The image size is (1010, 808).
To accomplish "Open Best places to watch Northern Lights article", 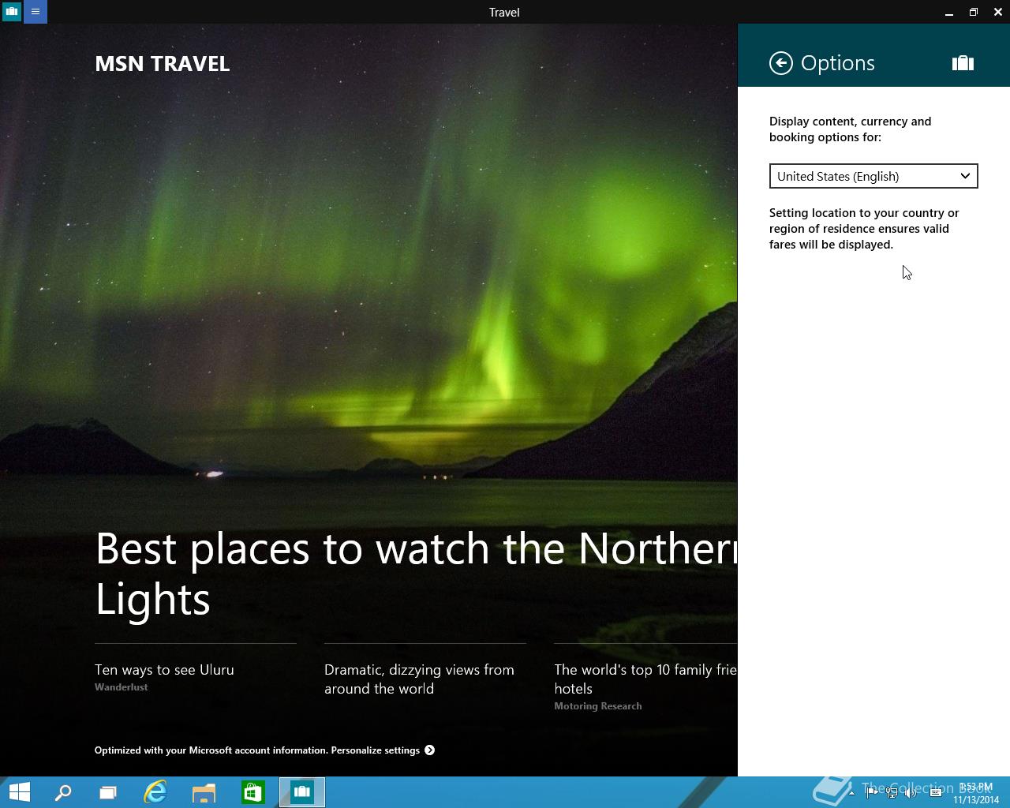I will (416, 574).
